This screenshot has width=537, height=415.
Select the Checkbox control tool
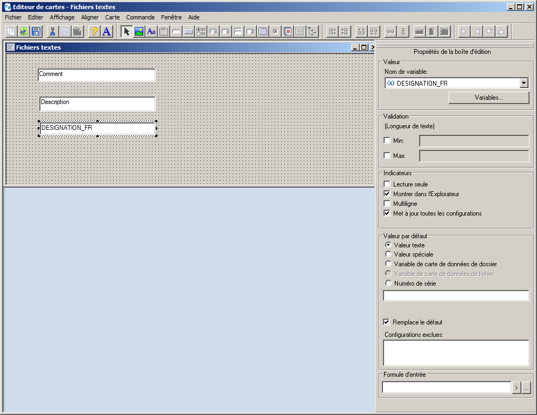pyautogui.click(x=275, y=31)
